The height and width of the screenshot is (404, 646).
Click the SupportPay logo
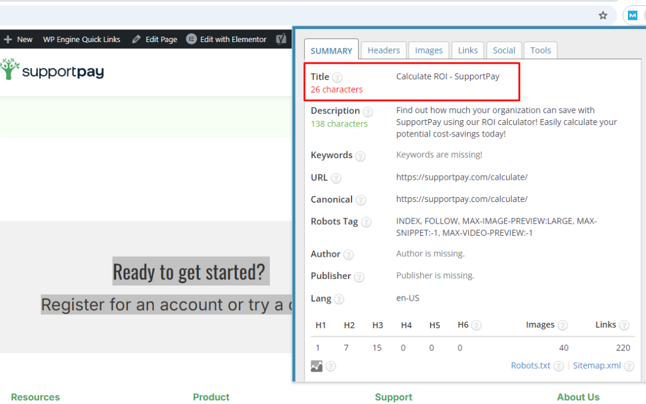click(52, 71)
